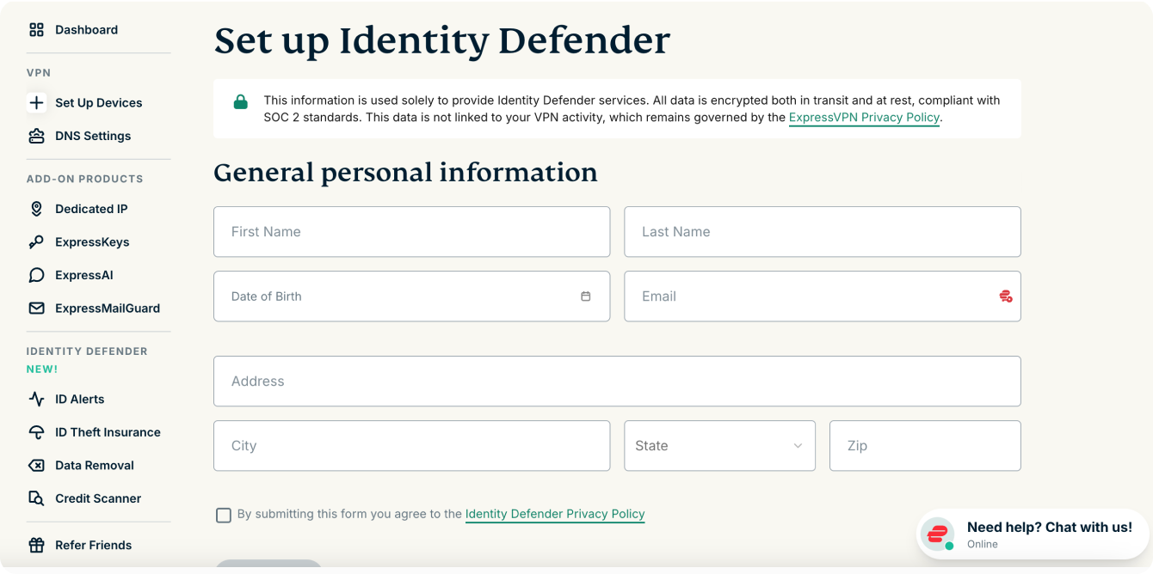This screenshot has width=1153, height=574.
Task: Go to DNS Settings page
Action: pos(93,136)
